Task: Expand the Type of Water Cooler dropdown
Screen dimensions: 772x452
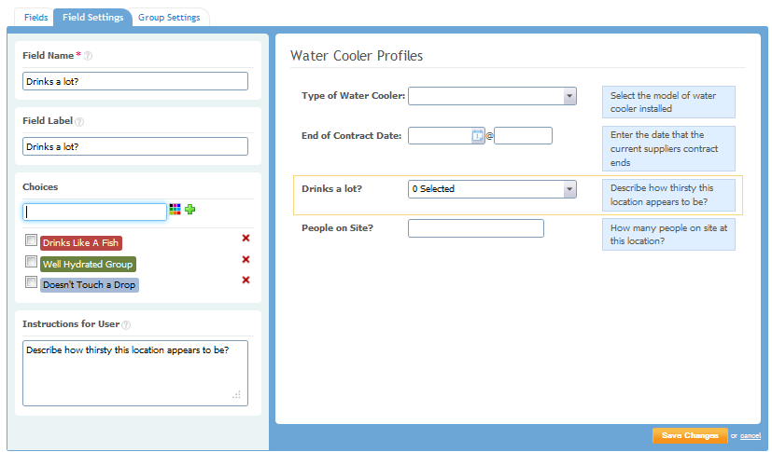Action: pyautogui.click(x=569, y=96)
